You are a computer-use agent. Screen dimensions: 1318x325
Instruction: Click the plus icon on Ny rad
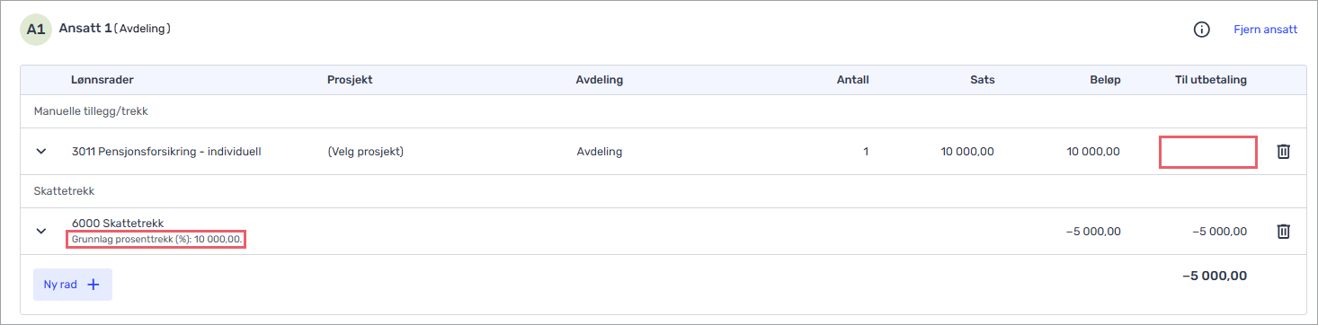[x=93, y=285]
